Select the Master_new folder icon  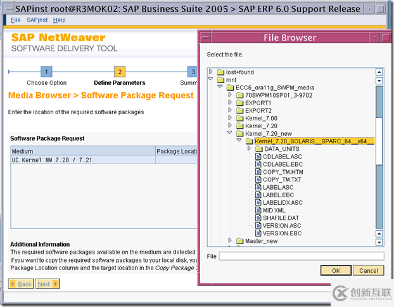pos(240,241)
